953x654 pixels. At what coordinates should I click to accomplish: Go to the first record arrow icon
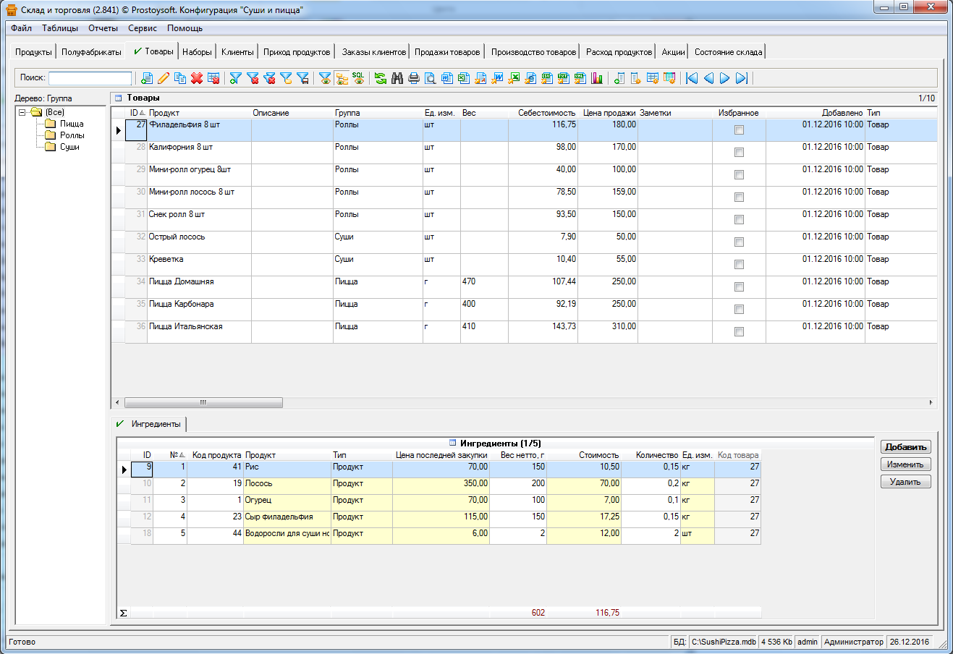tap(692, 78)
